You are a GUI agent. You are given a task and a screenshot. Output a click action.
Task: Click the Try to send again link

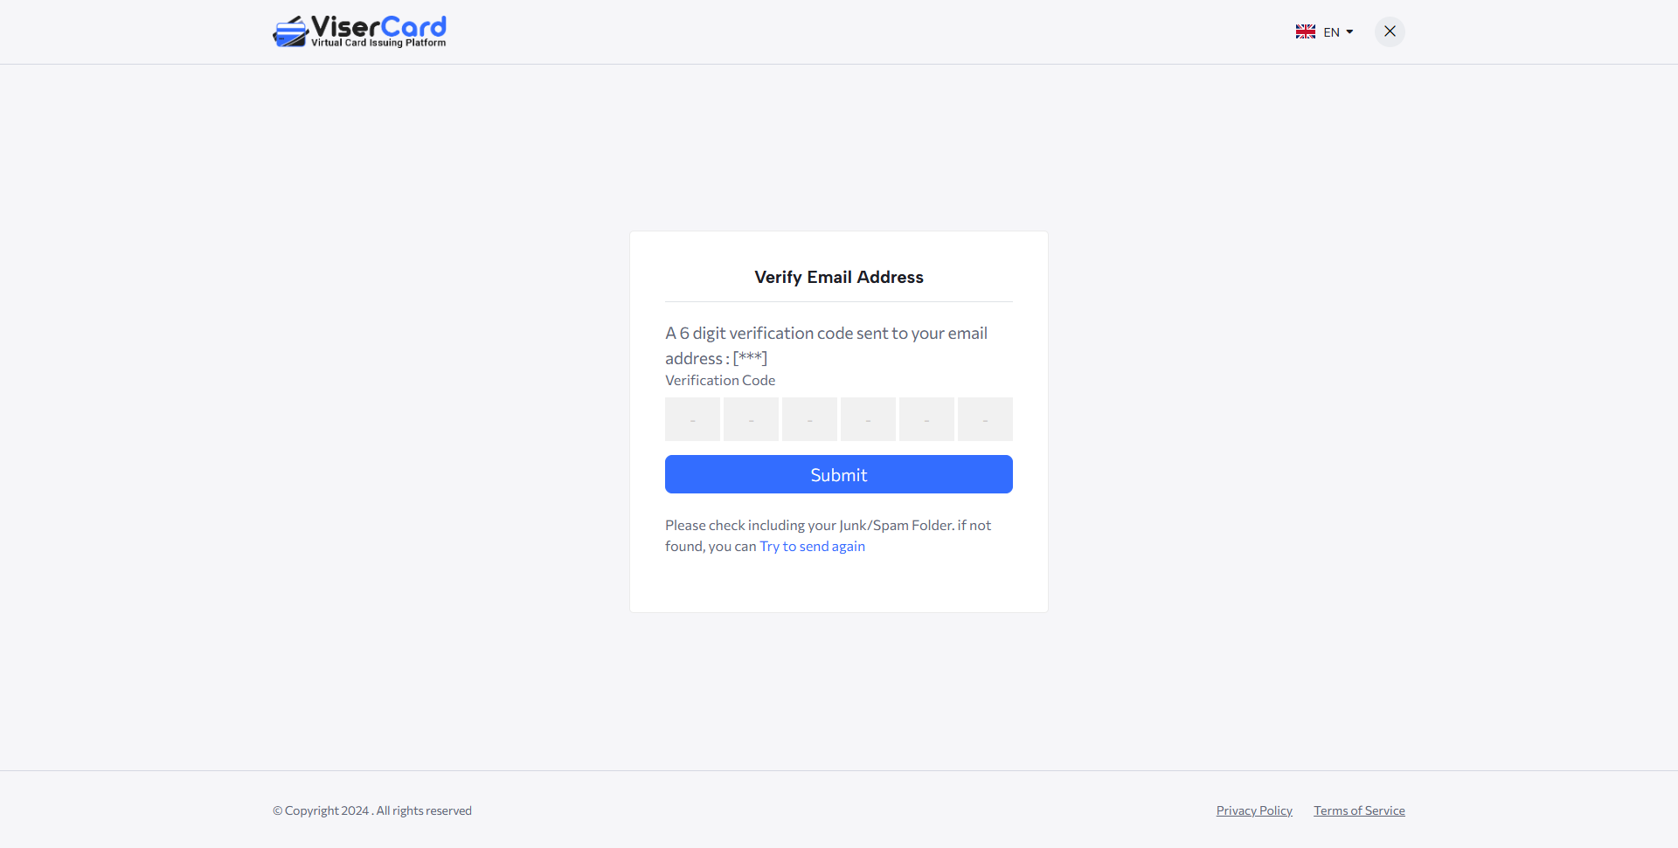pos(812,547)
